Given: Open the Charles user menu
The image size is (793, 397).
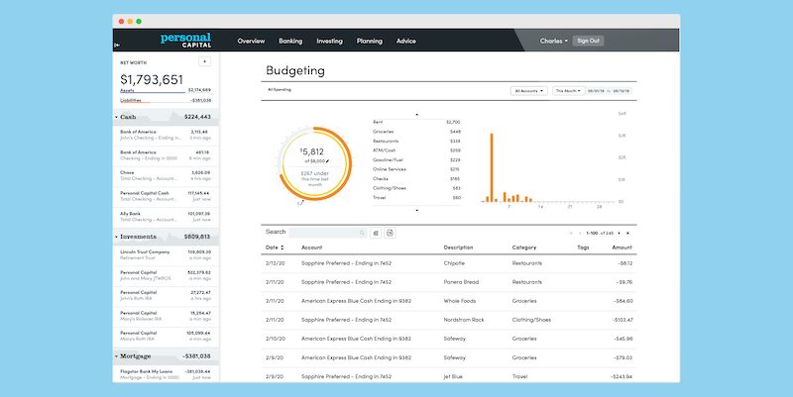Looking at the screenshot, I should tap(553, 42).
